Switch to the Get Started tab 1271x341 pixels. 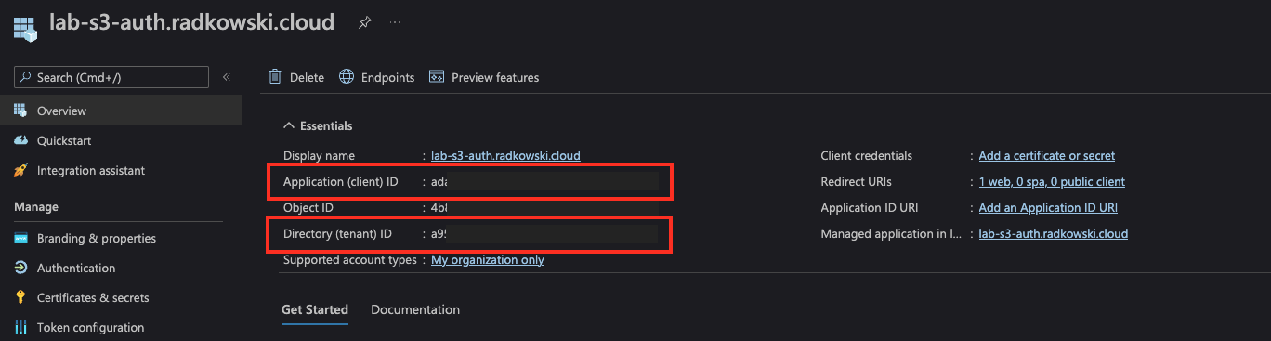coord(315,309)
